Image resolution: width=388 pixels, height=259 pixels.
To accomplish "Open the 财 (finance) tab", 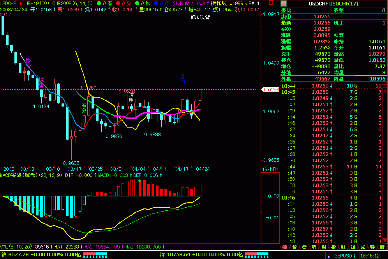I will pos(343,247).
